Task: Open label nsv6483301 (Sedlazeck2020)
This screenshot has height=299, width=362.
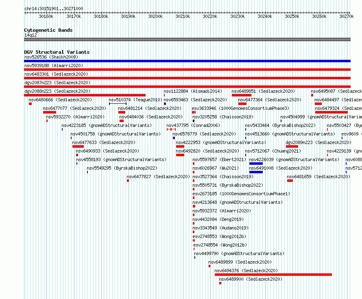Action: [x=56, y=74]
